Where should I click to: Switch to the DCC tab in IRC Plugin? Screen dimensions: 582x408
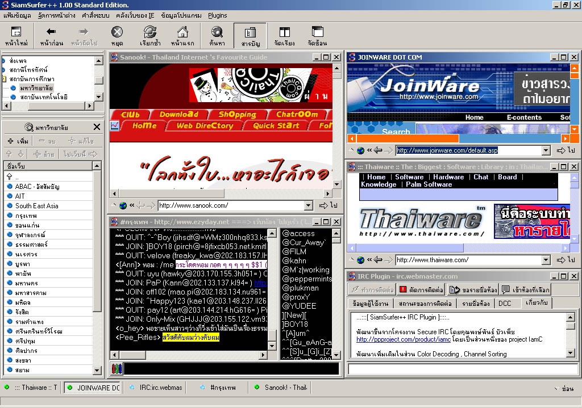[x=505, y=304]
